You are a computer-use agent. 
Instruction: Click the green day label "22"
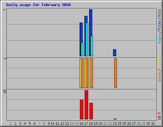(110, 124)
